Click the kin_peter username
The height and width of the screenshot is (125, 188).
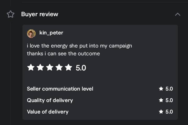(x=51, y=33)
